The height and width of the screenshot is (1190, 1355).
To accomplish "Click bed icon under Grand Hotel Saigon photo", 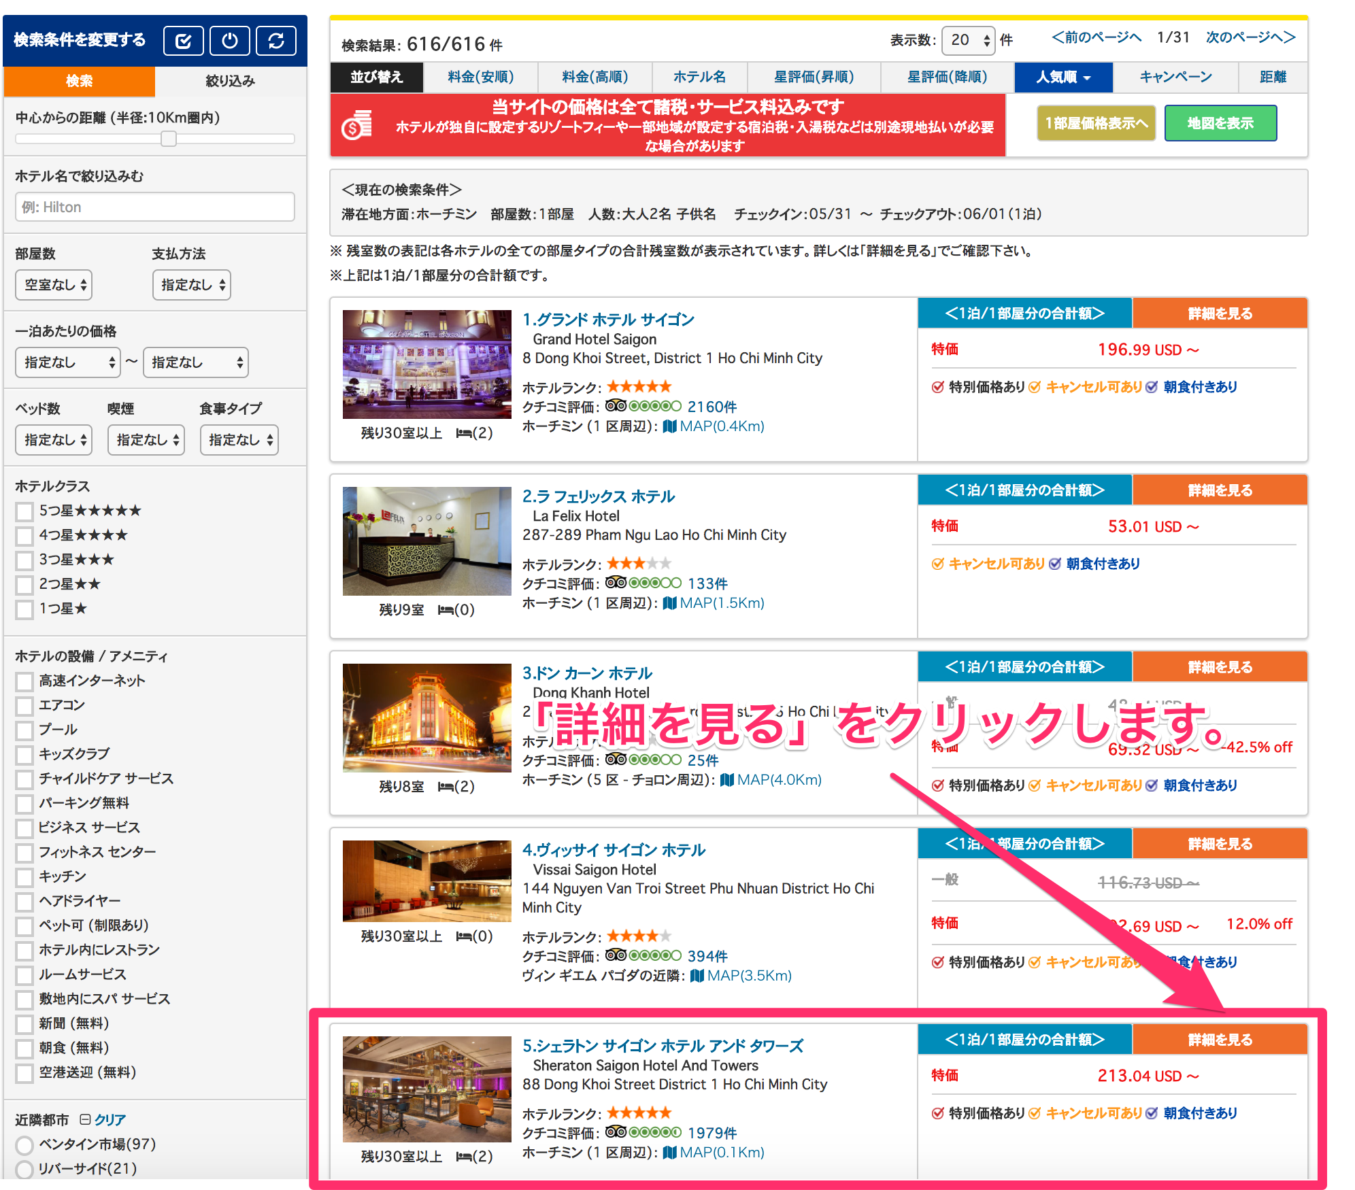I will [x=464, y=433].
